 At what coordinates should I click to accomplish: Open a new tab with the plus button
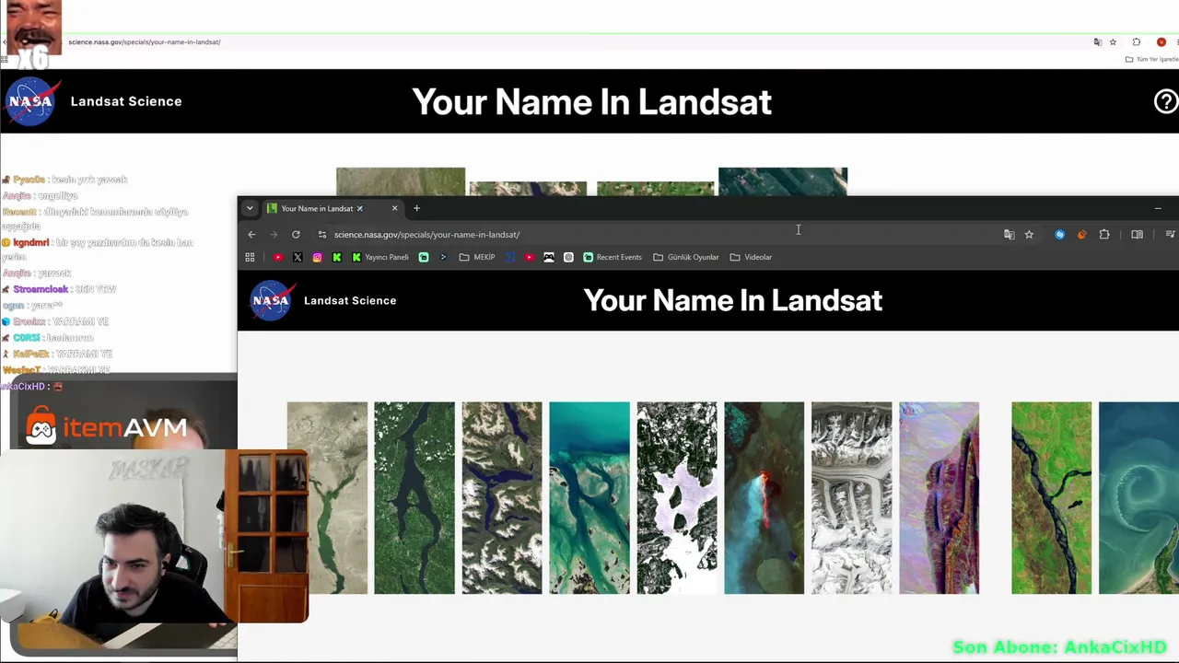click(x=416, y=208)
